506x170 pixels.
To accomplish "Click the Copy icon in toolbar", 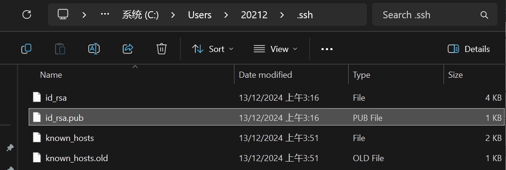I will point(26,49).
